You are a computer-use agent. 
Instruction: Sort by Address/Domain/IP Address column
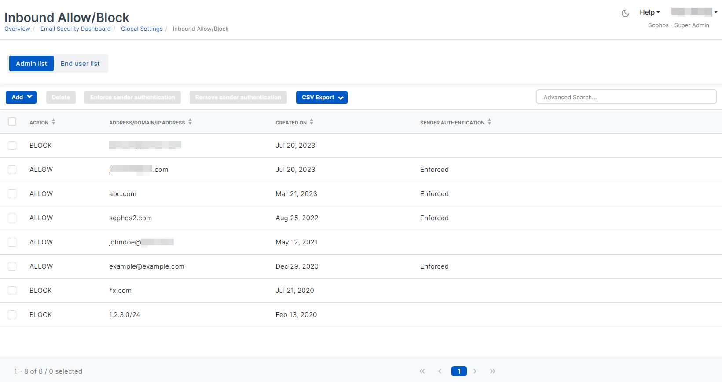tap(190, 122)
